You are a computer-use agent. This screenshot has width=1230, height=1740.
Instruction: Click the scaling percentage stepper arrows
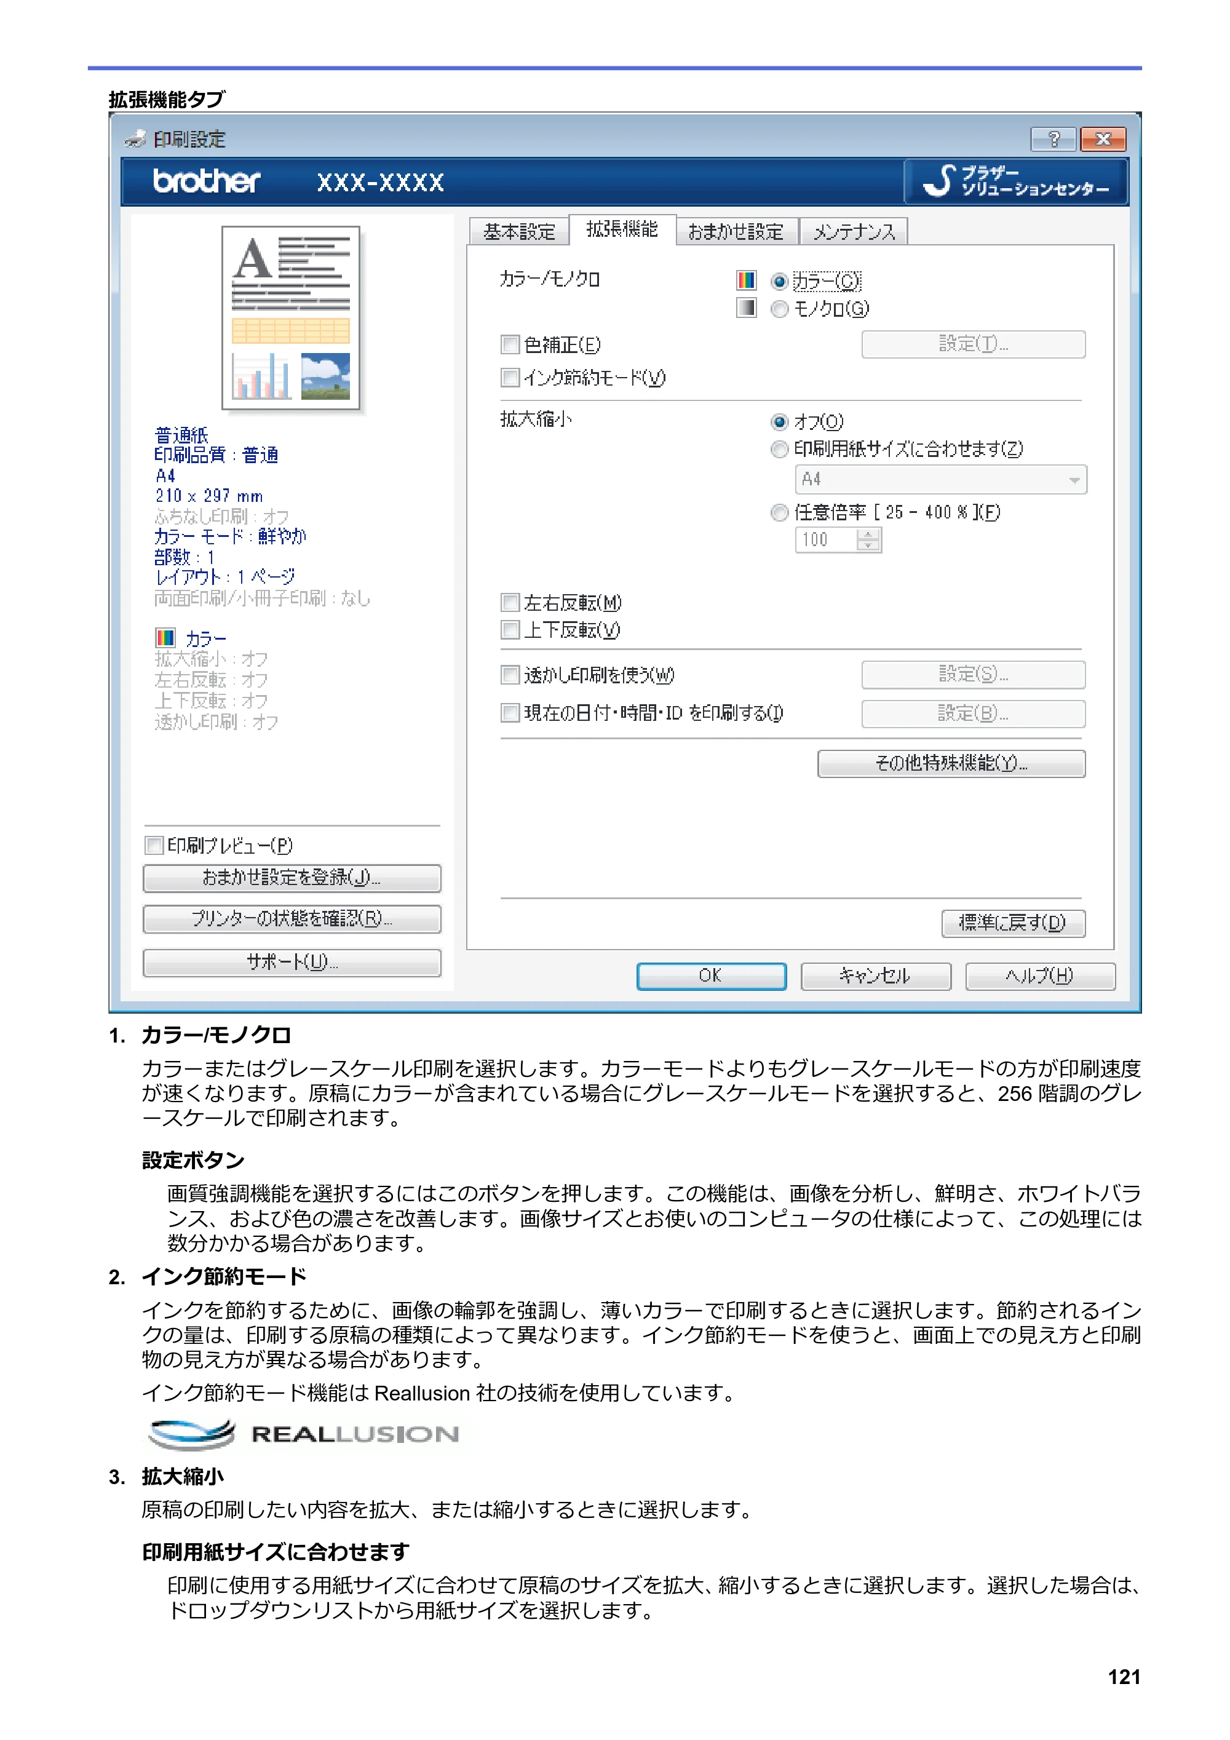(x=868, y=539)
